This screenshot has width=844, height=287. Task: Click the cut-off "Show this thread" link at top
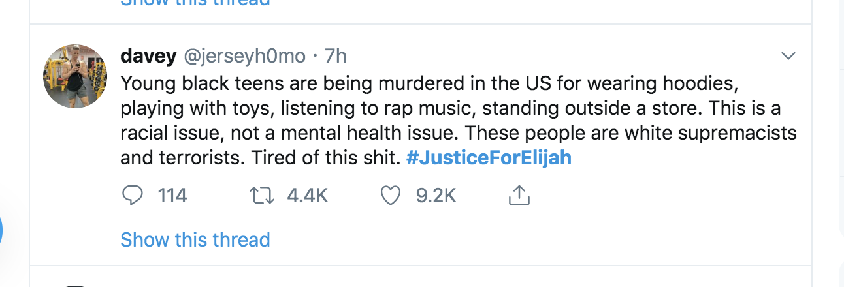point(195,3)
